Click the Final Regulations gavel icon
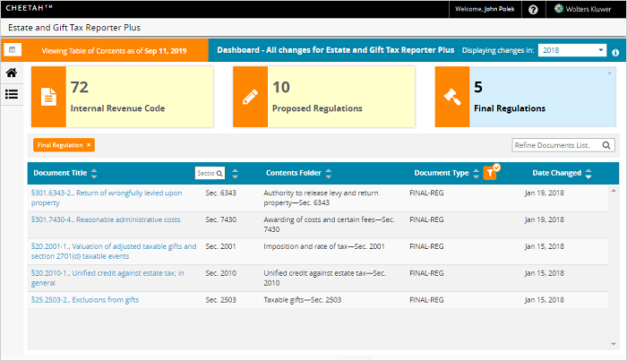 (x=451, y=96)
